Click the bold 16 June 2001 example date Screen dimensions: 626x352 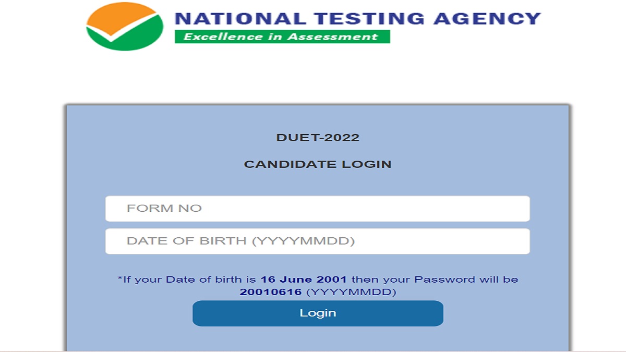[x=304, y=280]
